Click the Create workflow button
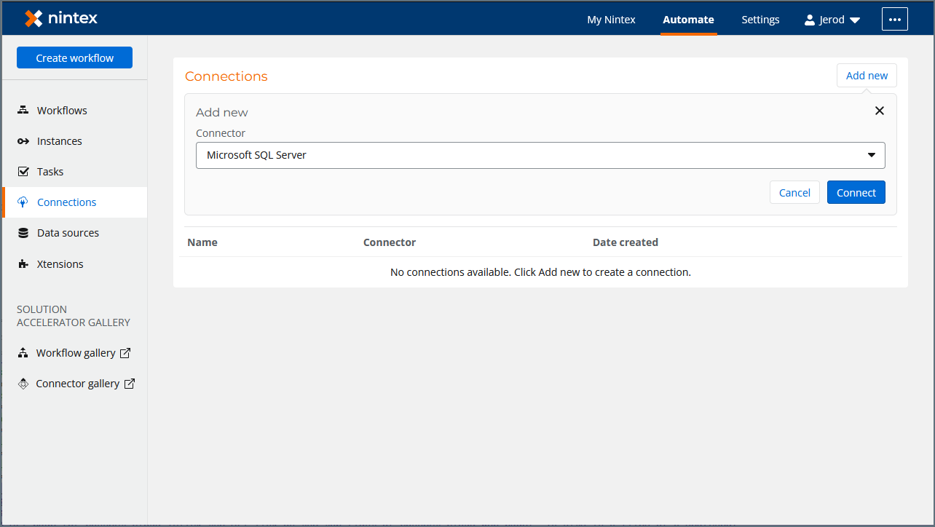This screenshot has height=527, width=935. [74, 57]
